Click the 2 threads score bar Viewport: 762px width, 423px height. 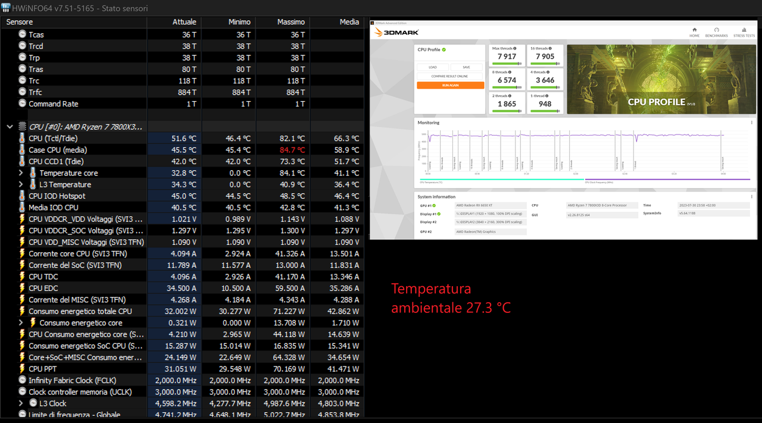507,111
